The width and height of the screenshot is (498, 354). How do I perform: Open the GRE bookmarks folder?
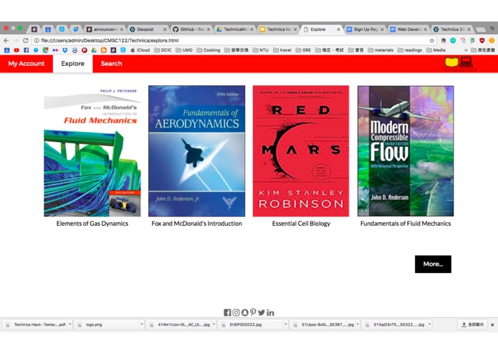click(x=303, y=50)
